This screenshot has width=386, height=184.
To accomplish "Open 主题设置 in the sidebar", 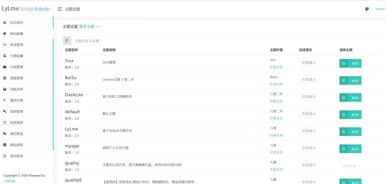I will 17,56.
